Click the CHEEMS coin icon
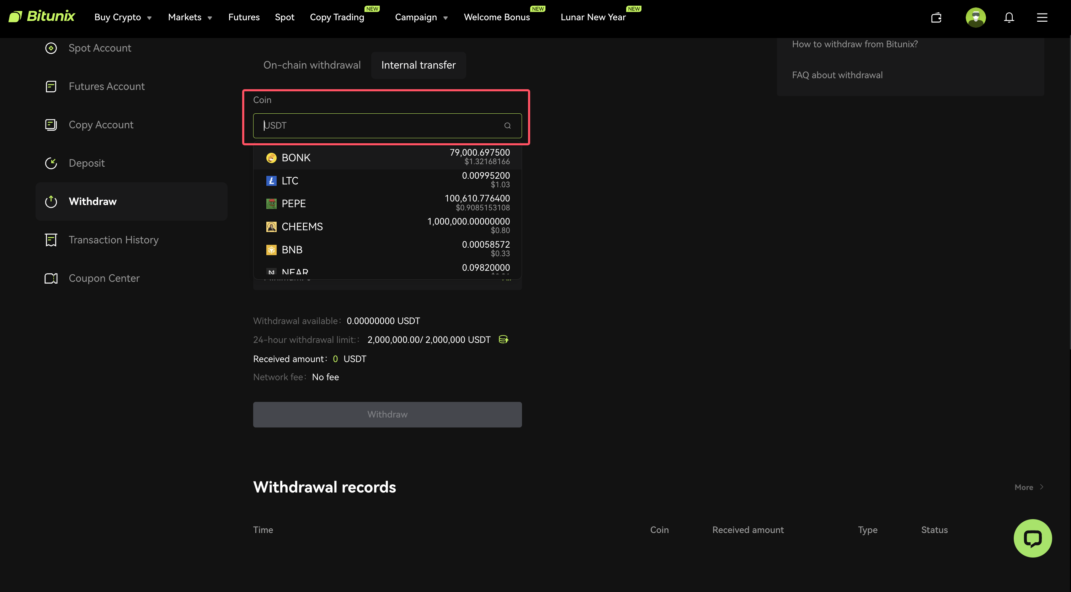 pos(271,227)
